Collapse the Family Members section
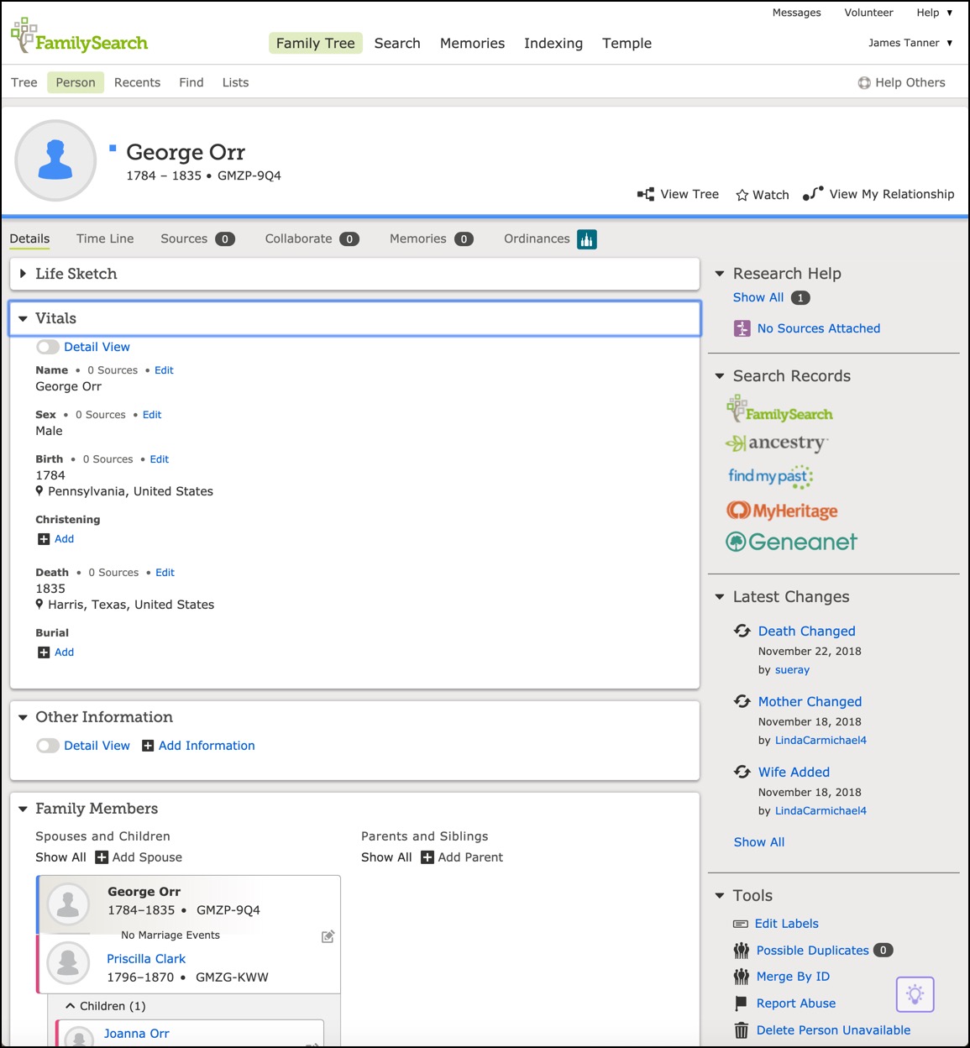The height and width of the screenshot is (1048, 970). click(23, 810)
